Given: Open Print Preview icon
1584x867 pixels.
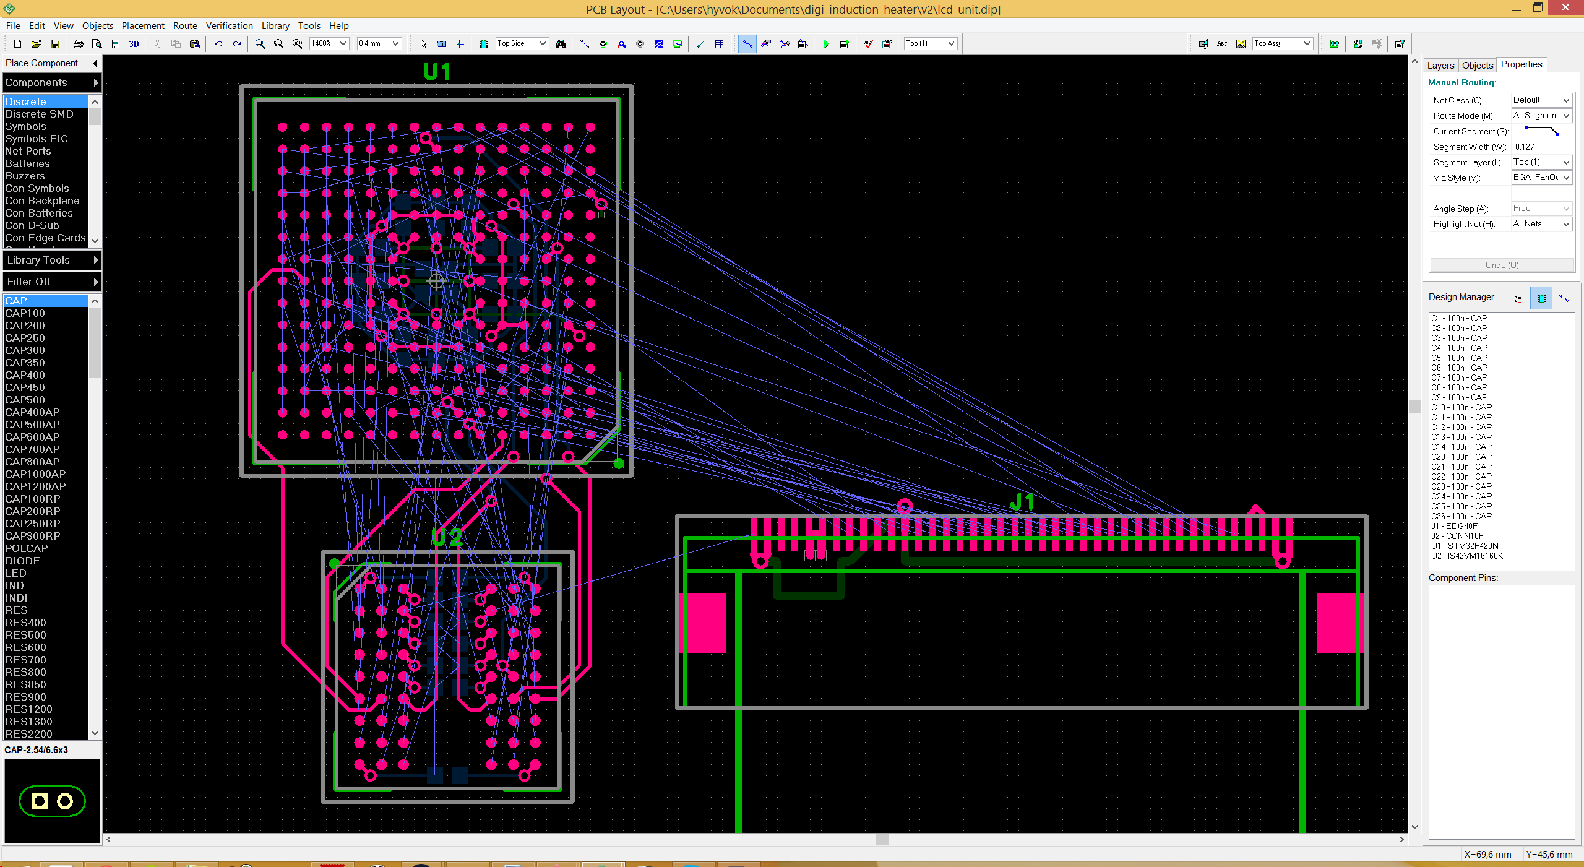Looking at the screenshot, I should [97, 43].
